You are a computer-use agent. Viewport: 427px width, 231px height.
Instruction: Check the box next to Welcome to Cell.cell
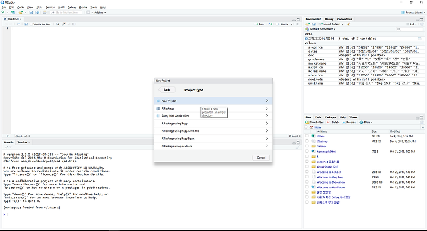tap(307, 172)
